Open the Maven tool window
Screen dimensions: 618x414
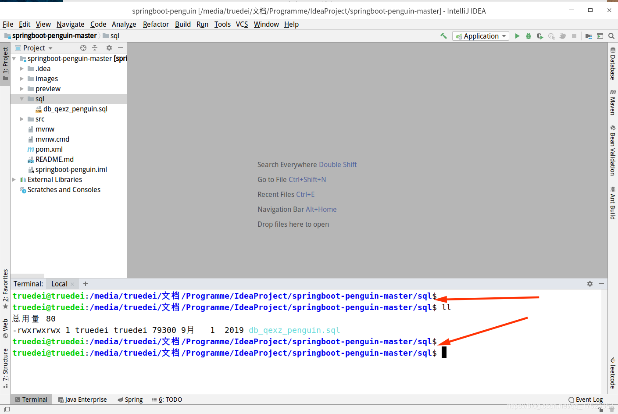(x=613, y=102)
